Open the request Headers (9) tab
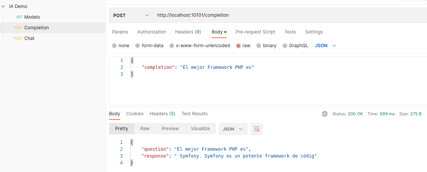 click(188, 32)
